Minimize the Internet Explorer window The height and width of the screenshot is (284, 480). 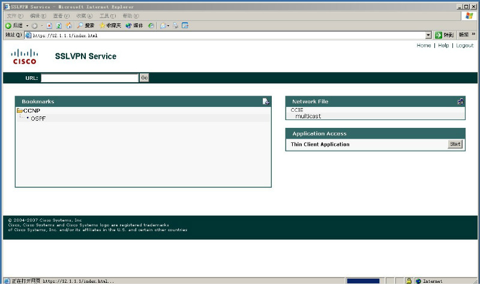tap(460, 7)
